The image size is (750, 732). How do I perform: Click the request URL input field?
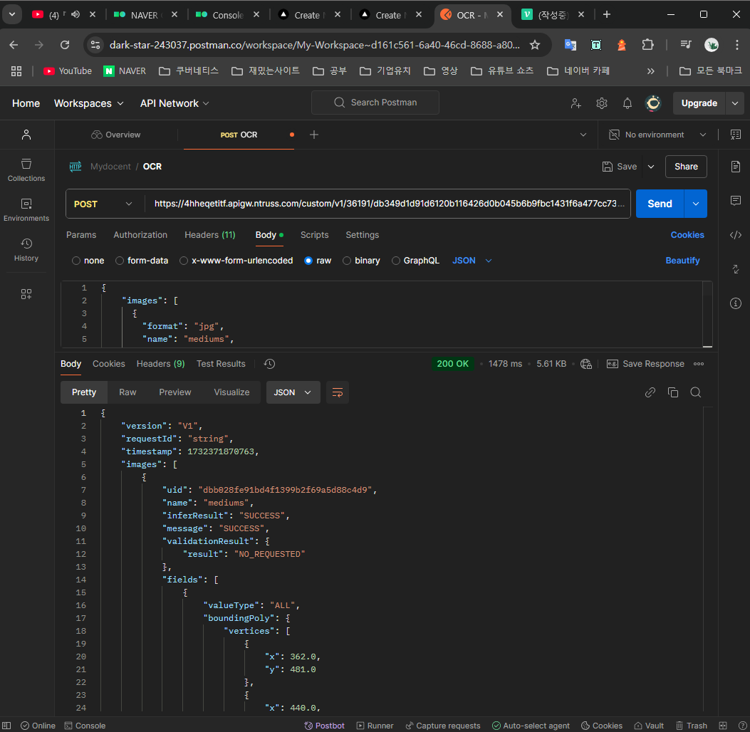(x=388, y=204)
